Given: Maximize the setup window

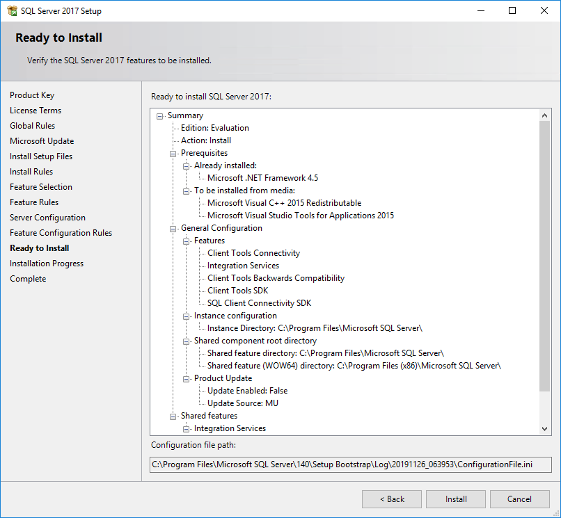Looking at the screenshot, I should point(512,10).
